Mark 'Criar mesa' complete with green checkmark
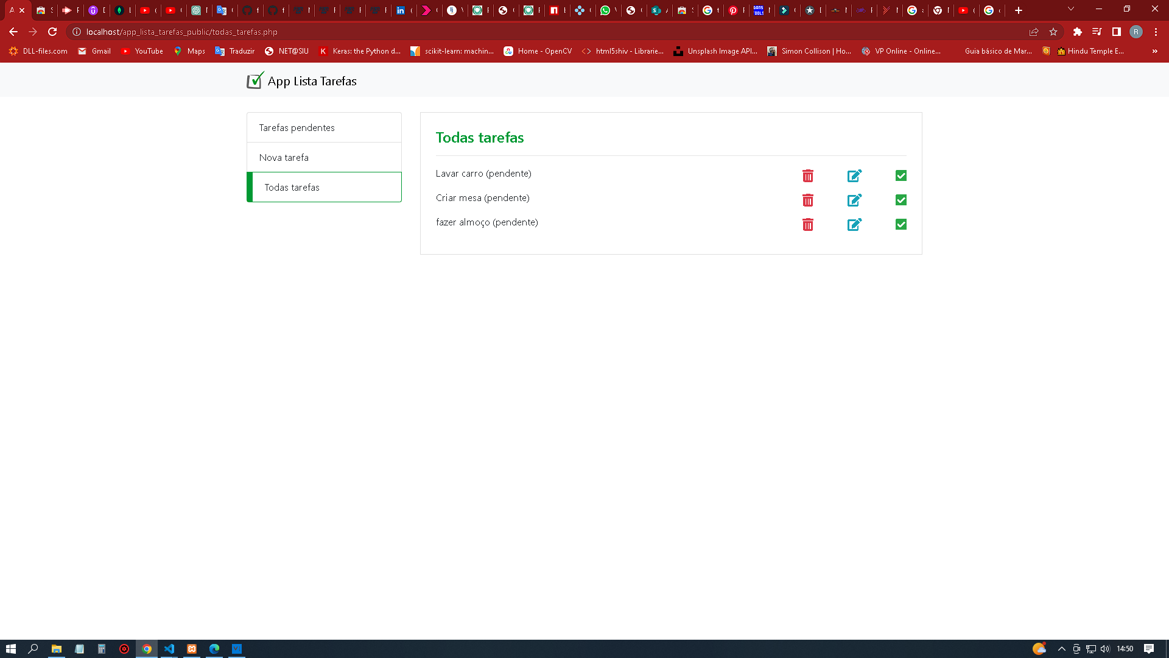This screenshot has height=658, width=1169. click(x=900, y=200)
